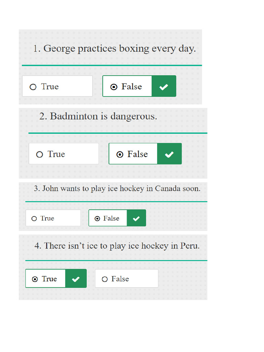264x352 pixels.
Task: Click the 'False' label text in question 2
Action: tap(137, 154)
